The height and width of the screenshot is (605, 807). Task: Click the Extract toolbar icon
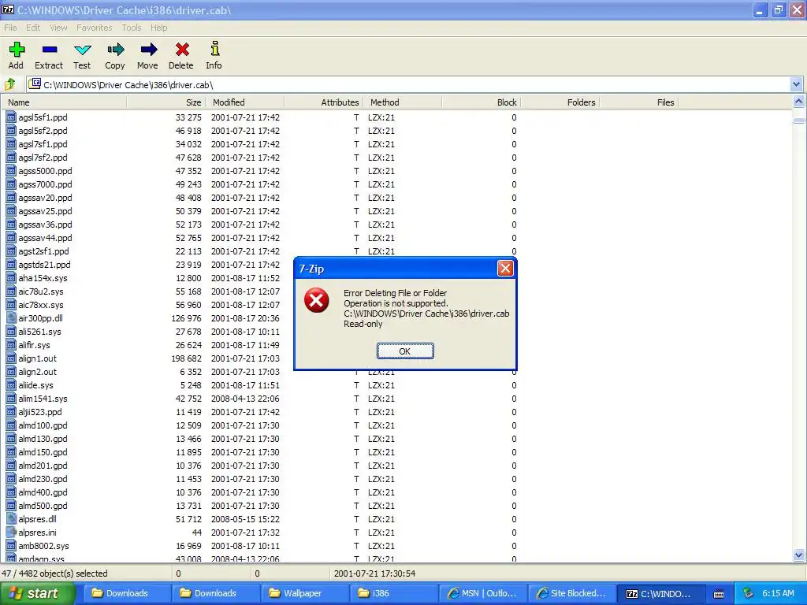50,50
